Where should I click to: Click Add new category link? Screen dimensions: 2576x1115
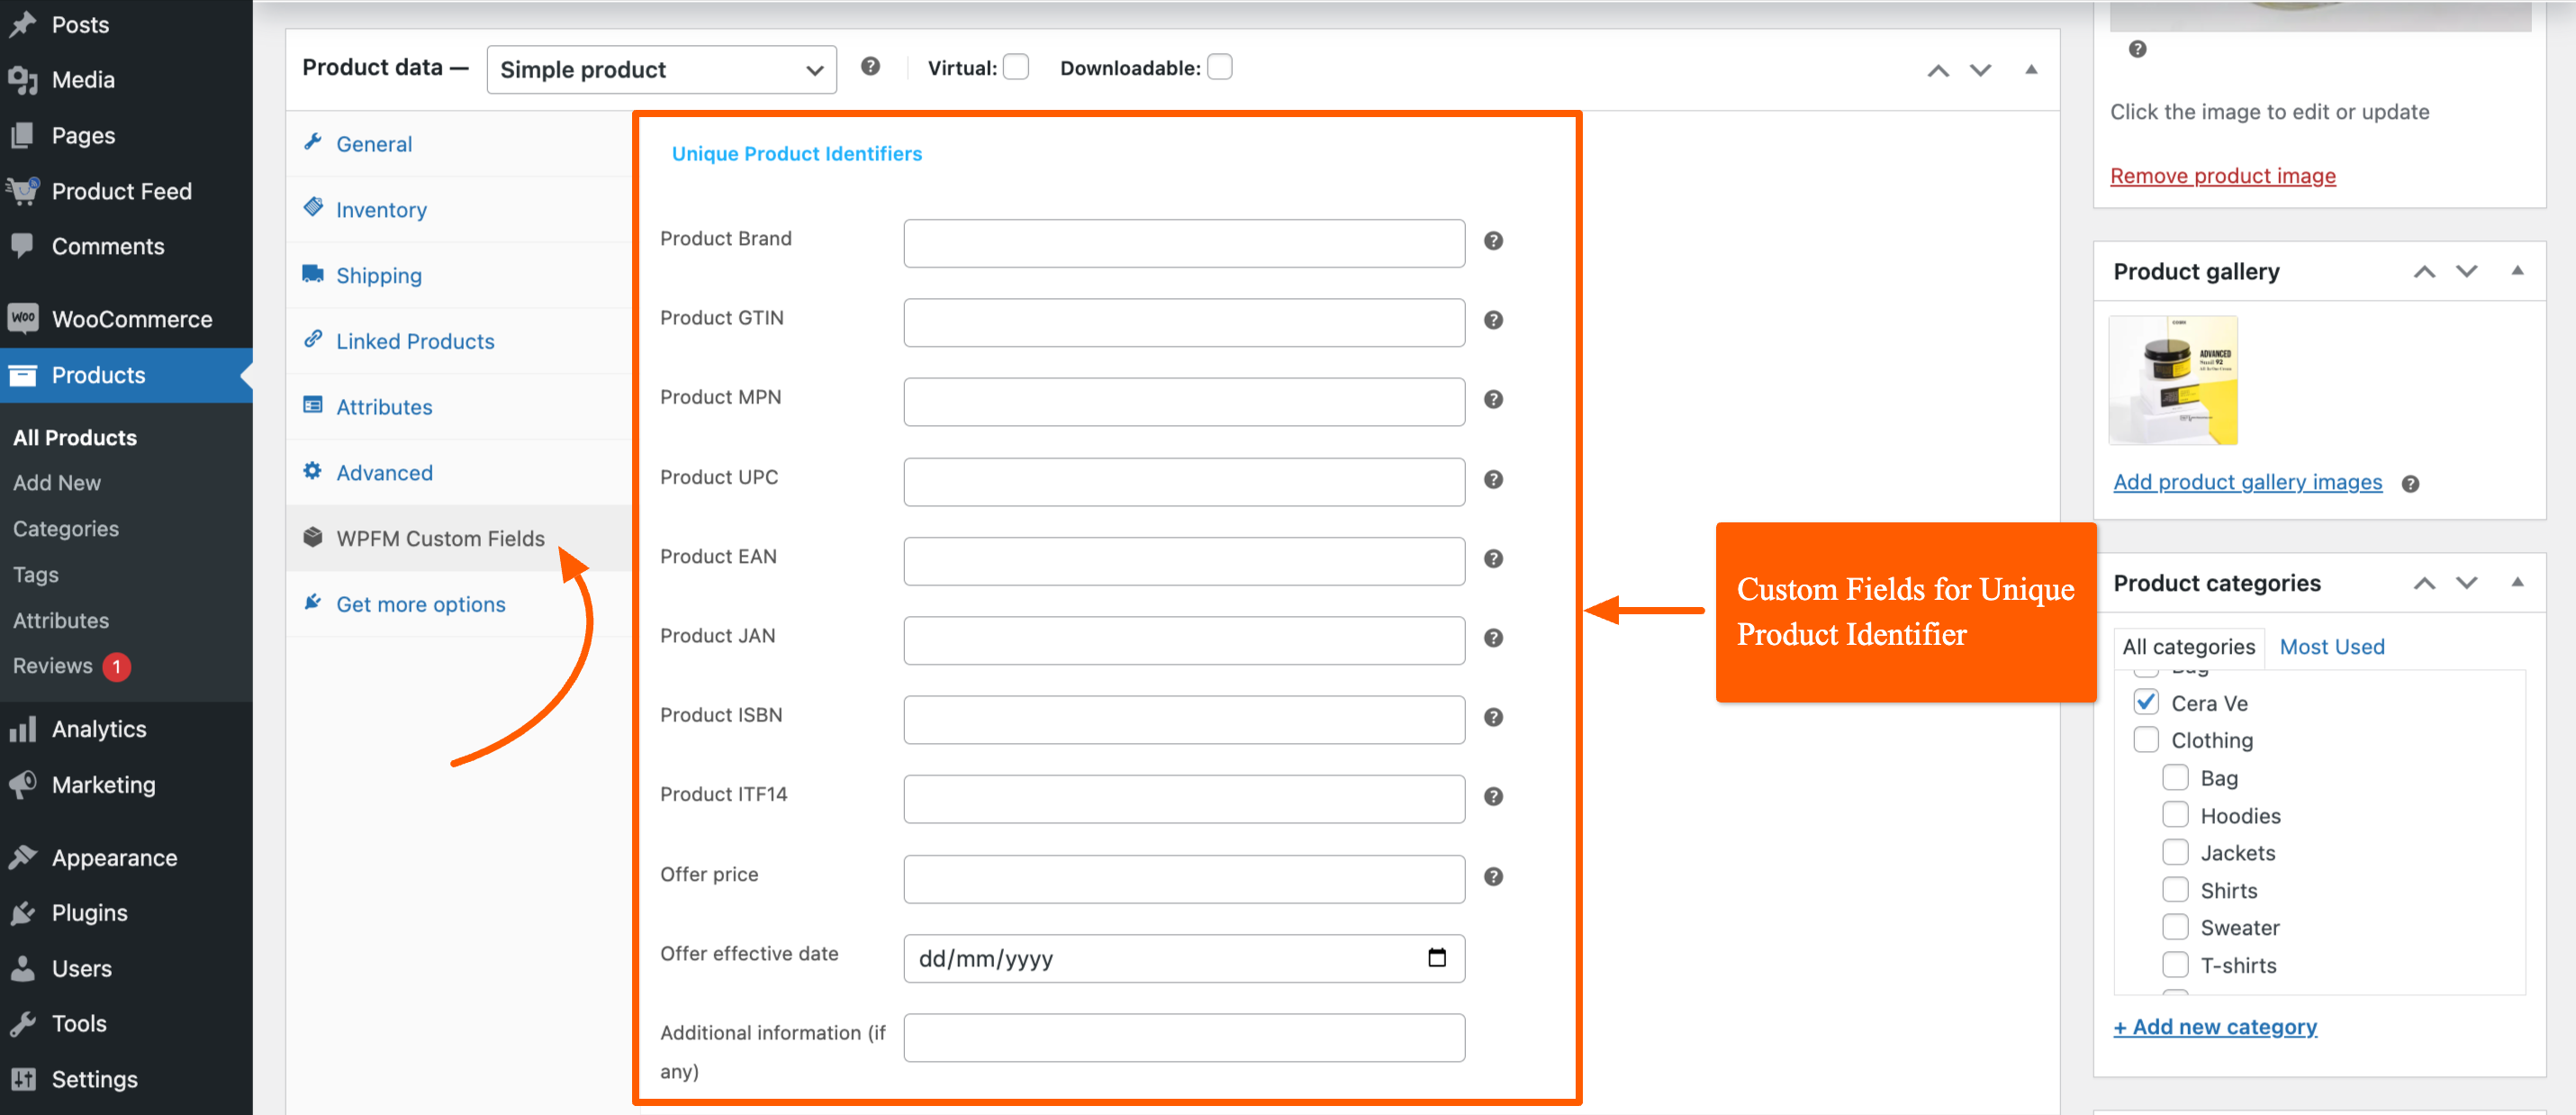pos(2214,1027)
